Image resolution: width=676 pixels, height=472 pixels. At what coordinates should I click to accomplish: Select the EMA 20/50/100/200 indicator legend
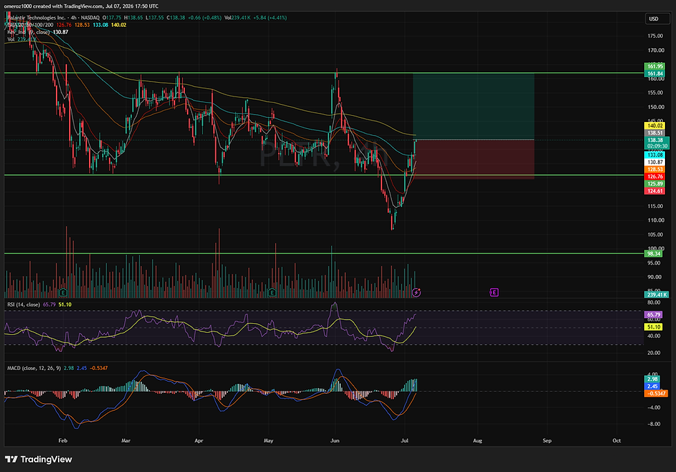coord(30,25)
